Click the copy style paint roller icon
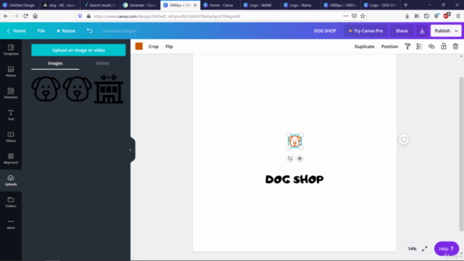This screenshot has width=464, height=261. click(407, 46)
